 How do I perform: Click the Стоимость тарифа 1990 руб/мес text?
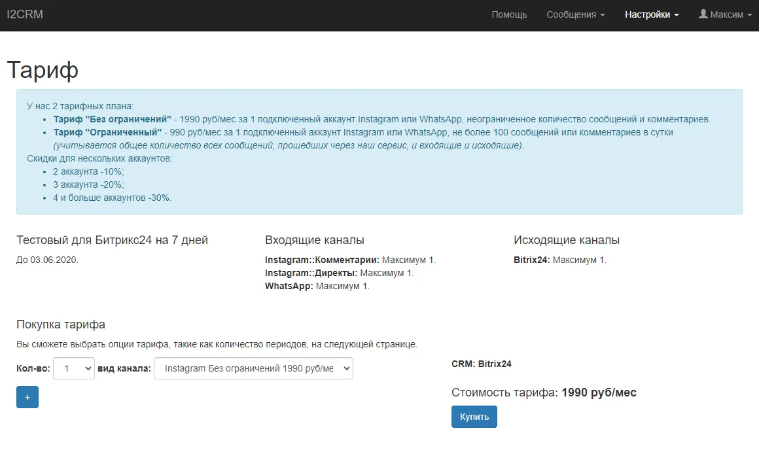pyautogui.click(x=544, y=392)
